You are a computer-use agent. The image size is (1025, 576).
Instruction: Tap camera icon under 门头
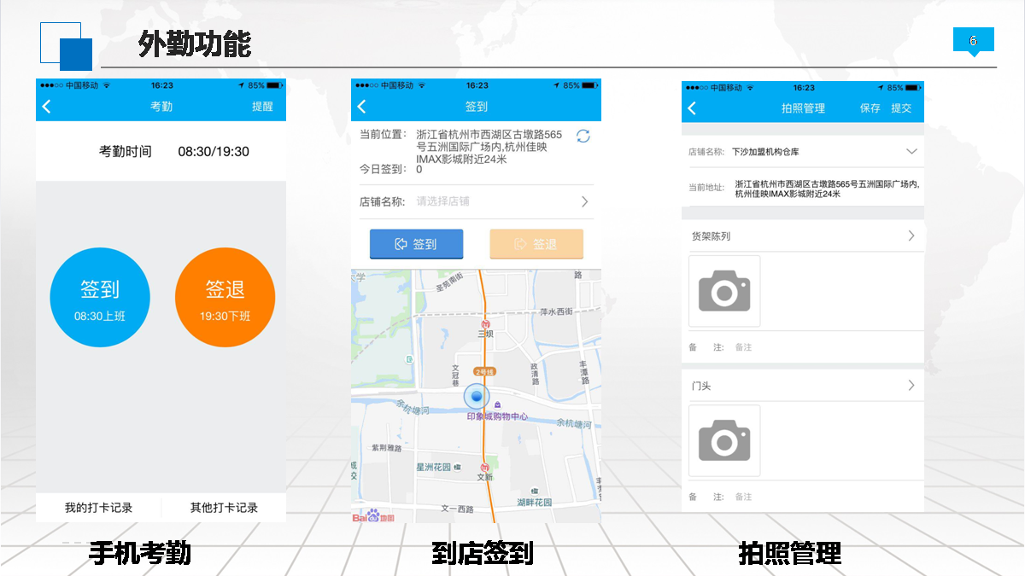coord(723,440)
